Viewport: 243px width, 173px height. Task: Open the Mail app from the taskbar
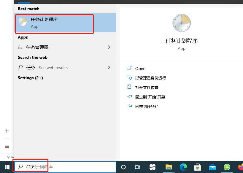click(212, 167)
